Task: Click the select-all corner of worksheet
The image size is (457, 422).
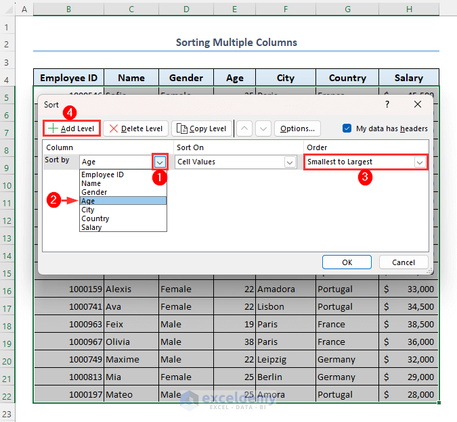Action: [x=7, y=9]
